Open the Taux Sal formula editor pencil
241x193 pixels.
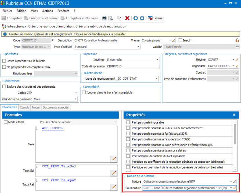114,173
